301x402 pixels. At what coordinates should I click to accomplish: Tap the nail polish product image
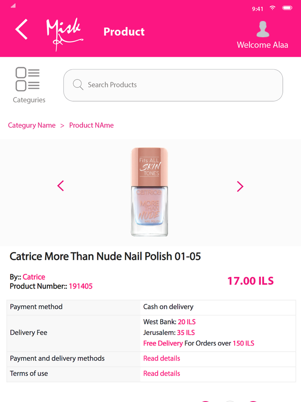click(x=149, y=192)
